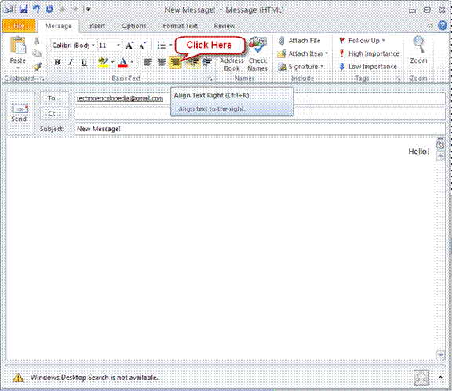Activate the Format Painter brush
The width and height of the screenshot is (452, 391).
[37, 66]
